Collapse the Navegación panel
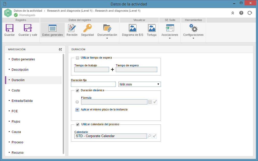Screen dimensions: 258x161 [60, 49]
